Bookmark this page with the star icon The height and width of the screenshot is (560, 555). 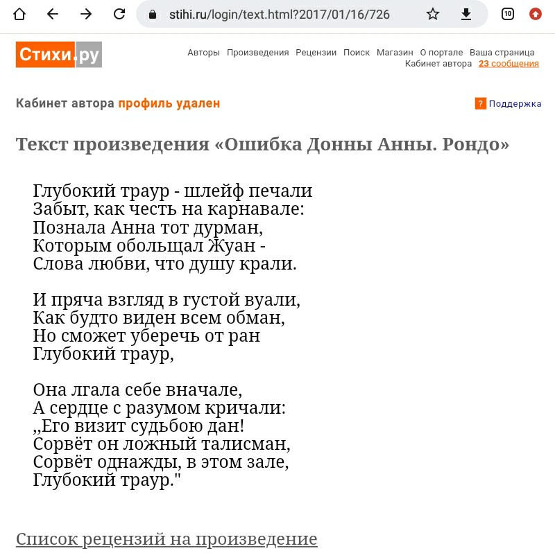[x=432, y=14]
